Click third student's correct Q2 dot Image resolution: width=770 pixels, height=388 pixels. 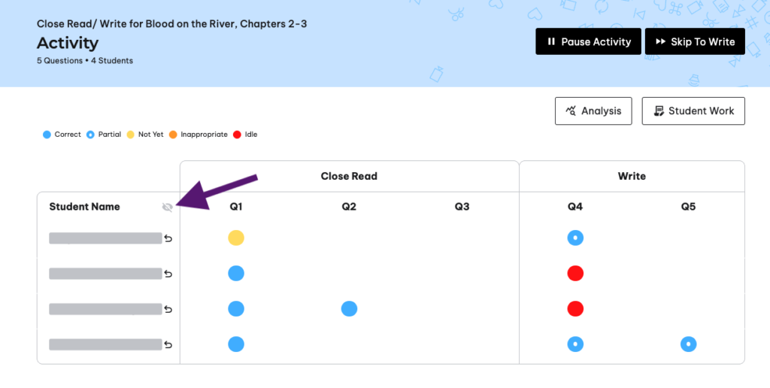coord(349,308)
